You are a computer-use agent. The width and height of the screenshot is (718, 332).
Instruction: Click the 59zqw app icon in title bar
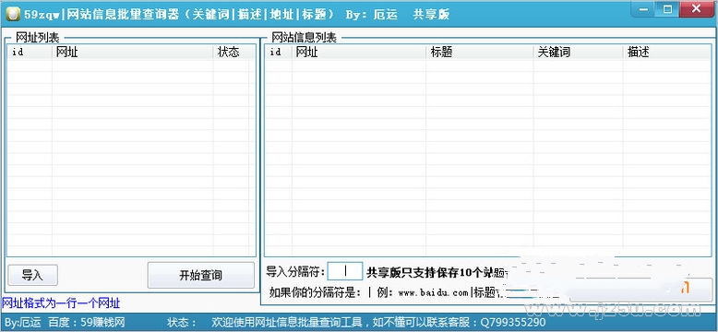[13, 13]
